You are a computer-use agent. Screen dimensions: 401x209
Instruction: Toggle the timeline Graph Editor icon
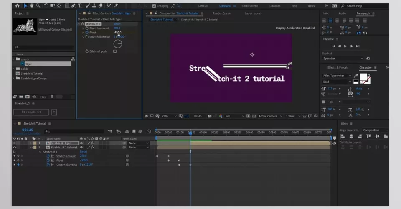[x=149, y=132]
